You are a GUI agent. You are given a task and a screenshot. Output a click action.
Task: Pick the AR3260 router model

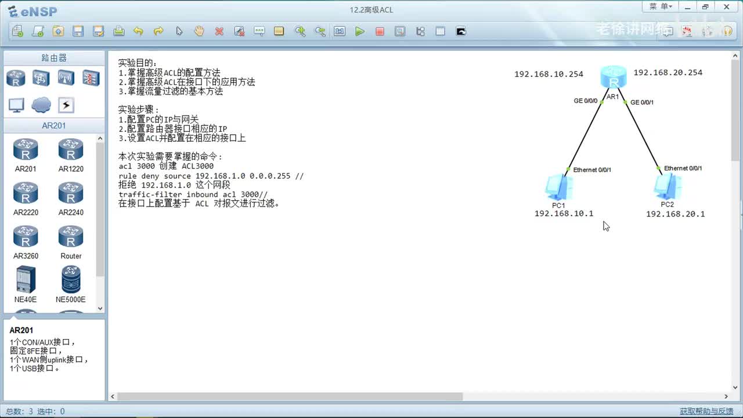click(26, 242)
